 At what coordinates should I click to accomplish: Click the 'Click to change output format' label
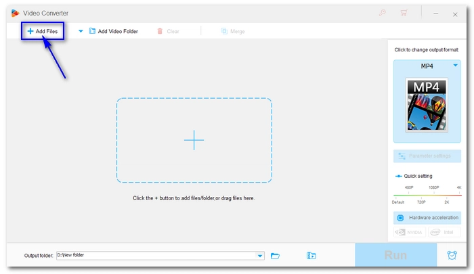point(426,50)
